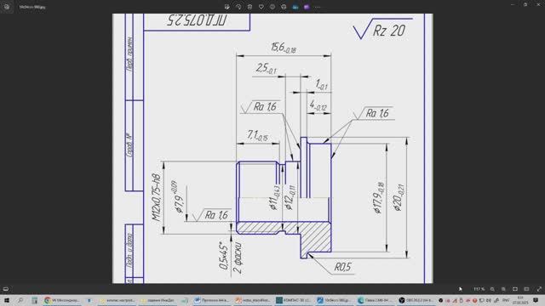Click the Edit image icon in toolbar
The width and height of the screenshot is (545, 306).
(227, 7)
